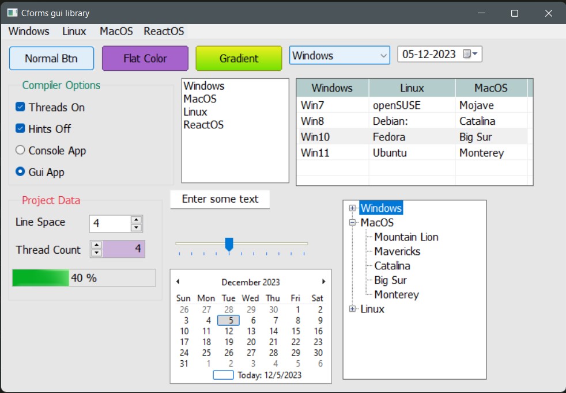Increase Line Space with up arrow
Screen dimensions: 566x393
point(136,220)
